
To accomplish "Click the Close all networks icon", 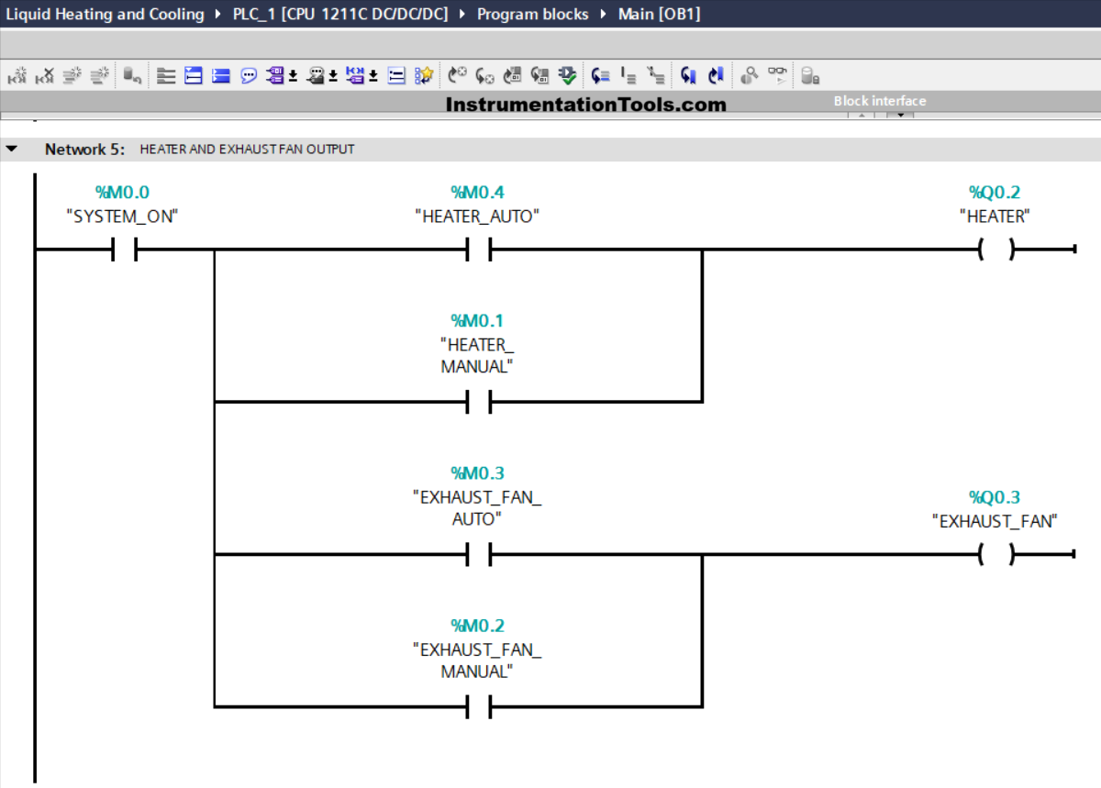I will pos(221,76).
